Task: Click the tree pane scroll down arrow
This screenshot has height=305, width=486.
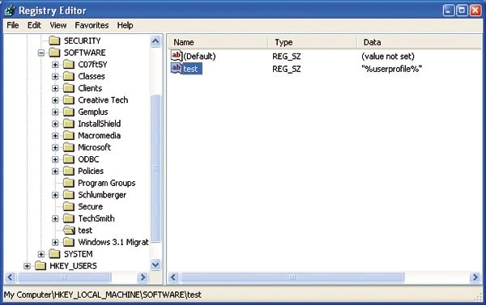Action: pyautogui.click(x=156, y=265)
